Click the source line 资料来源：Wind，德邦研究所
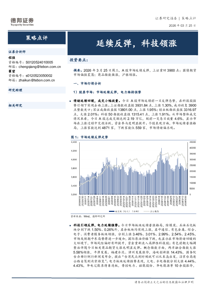 coord(88,216)
